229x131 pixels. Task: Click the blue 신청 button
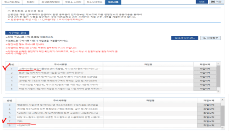pos(202,2)
